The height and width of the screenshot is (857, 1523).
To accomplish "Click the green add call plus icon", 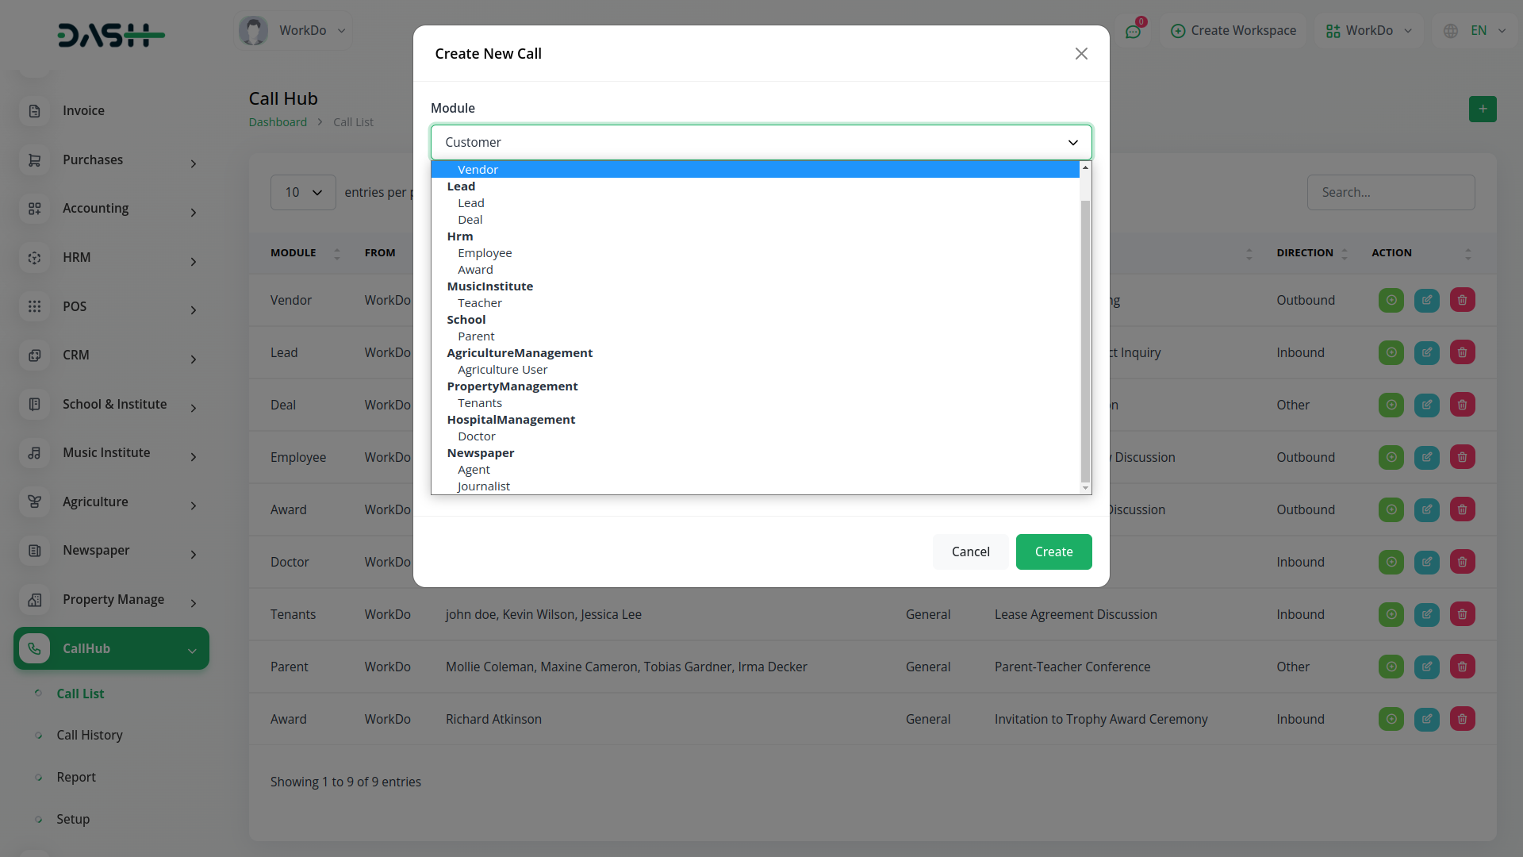I will coord(1482,109).
